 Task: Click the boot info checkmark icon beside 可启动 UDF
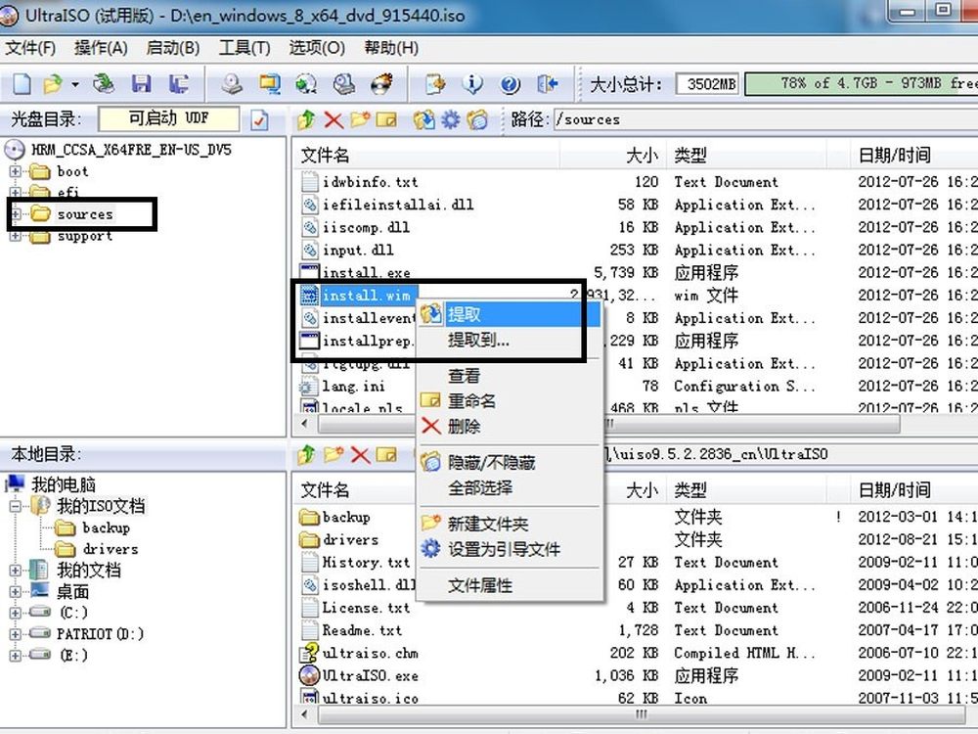click(x=259, y=119)
